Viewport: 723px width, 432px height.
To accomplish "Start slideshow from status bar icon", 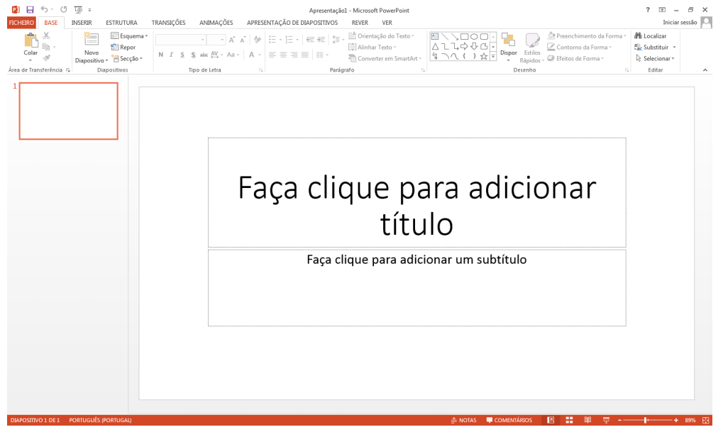I will 605,420.
